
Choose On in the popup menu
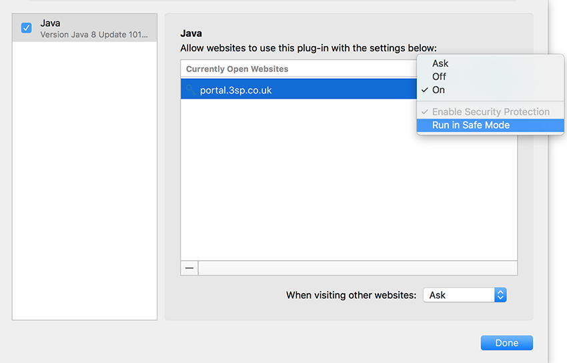pos(438,90)
